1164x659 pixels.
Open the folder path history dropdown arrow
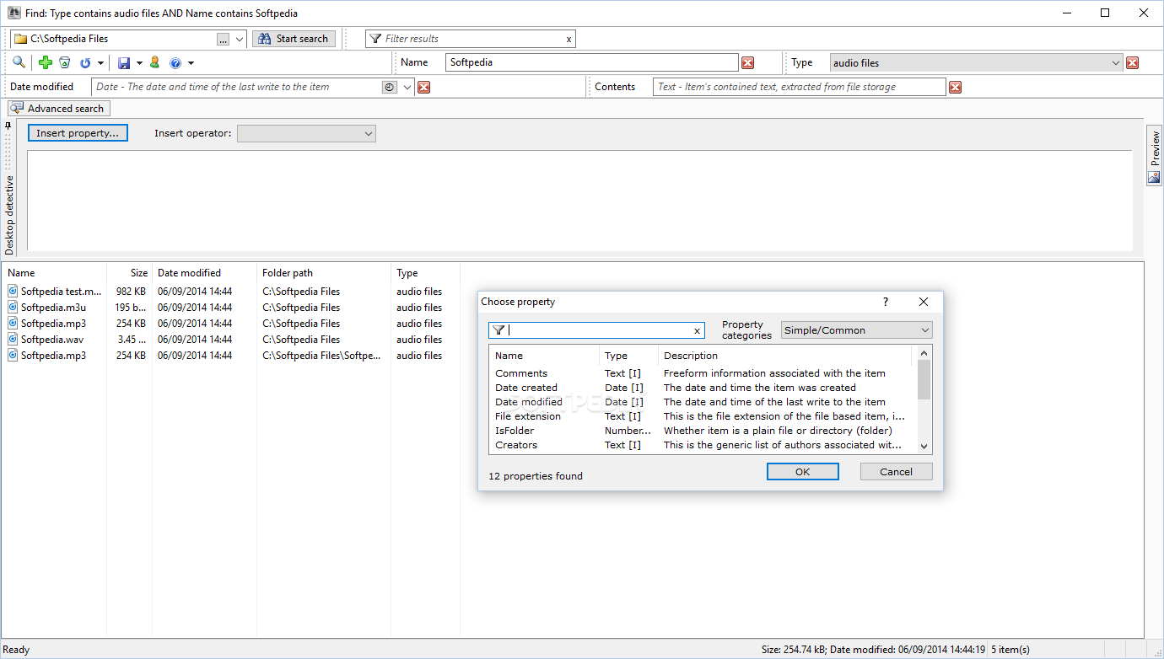(x=239, y=39)
